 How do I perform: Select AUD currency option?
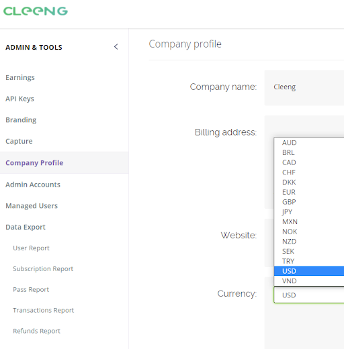[x=309, y=142]
